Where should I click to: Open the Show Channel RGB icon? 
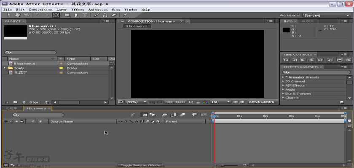(x=205, y=102)
